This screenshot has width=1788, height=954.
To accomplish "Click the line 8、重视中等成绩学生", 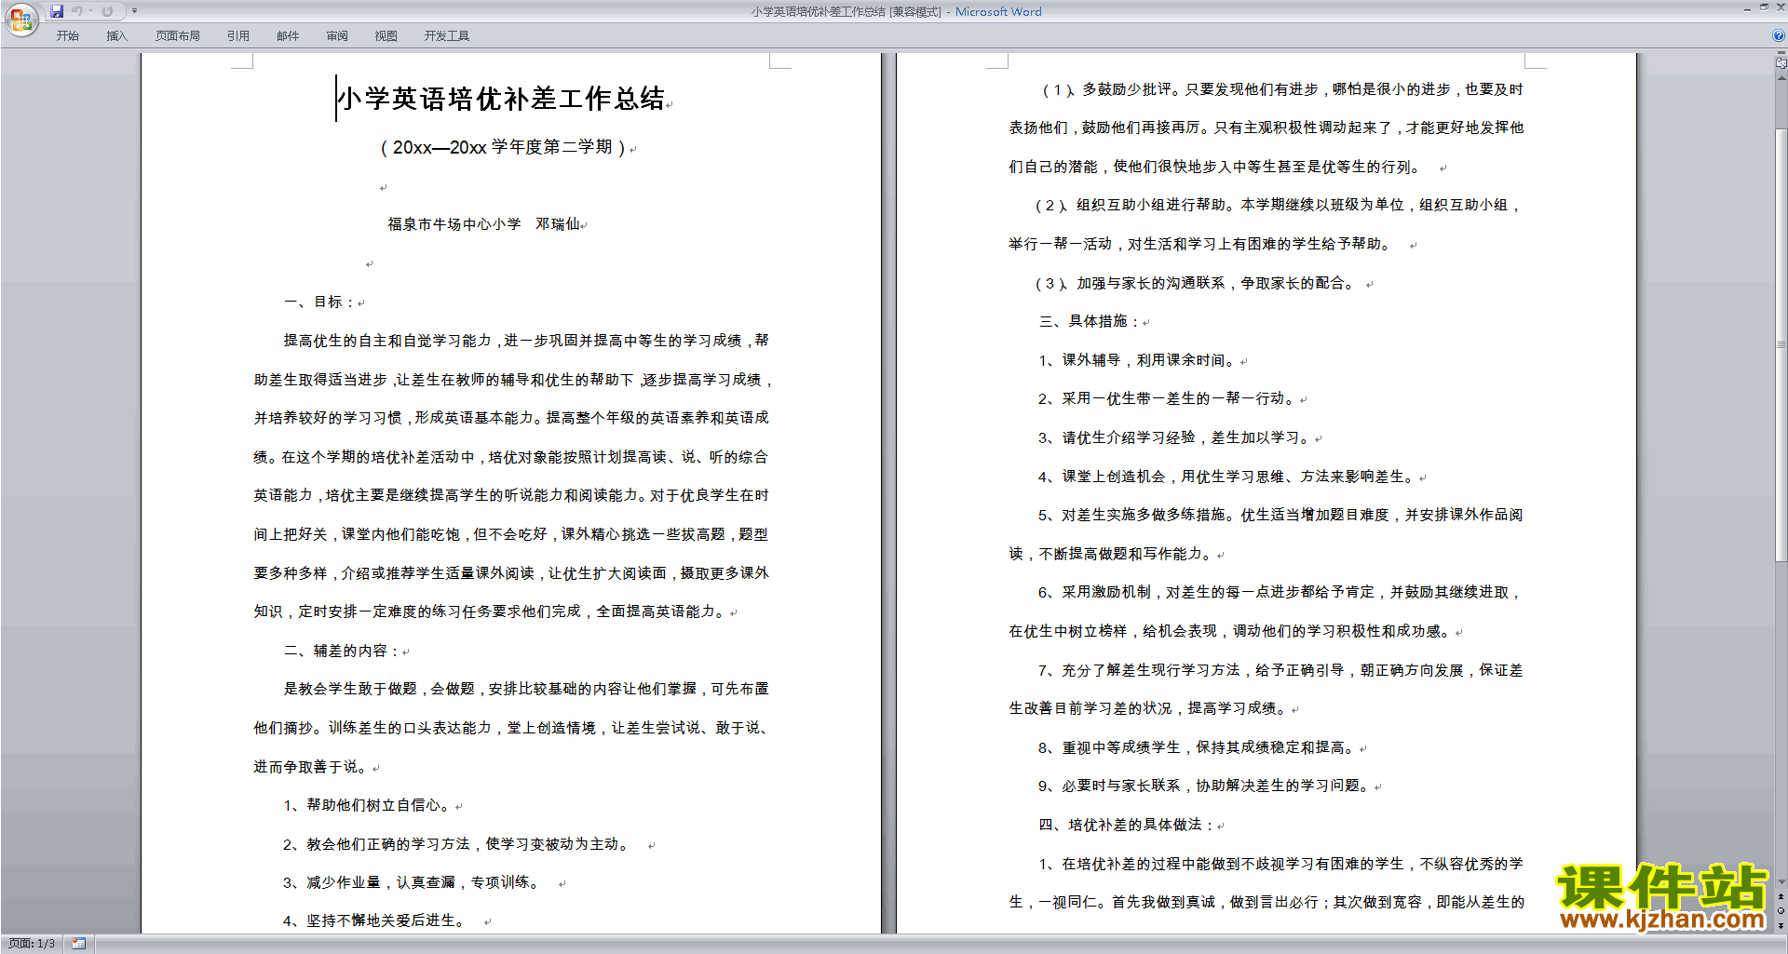I will 1109,747.
